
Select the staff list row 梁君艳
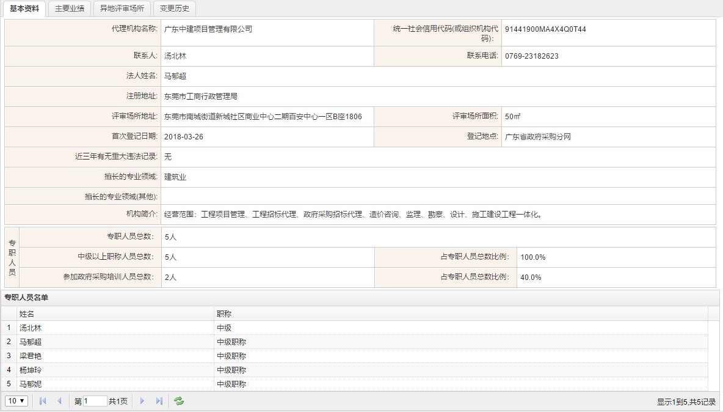coord(354,356)
